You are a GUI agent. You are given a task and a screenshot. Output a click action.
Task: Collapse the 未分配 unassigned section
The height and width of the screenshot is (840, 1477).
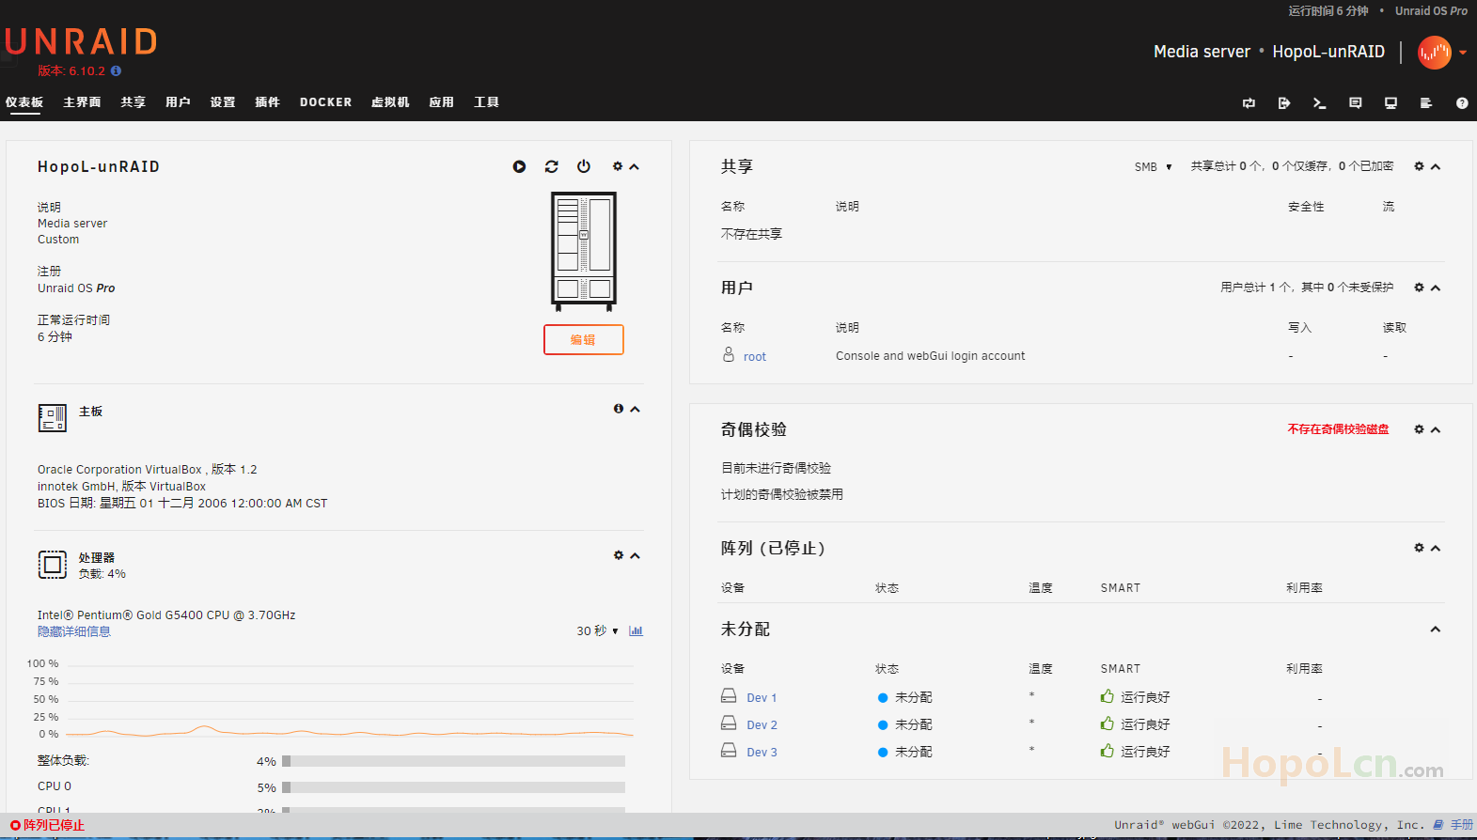click(1436, 630)
